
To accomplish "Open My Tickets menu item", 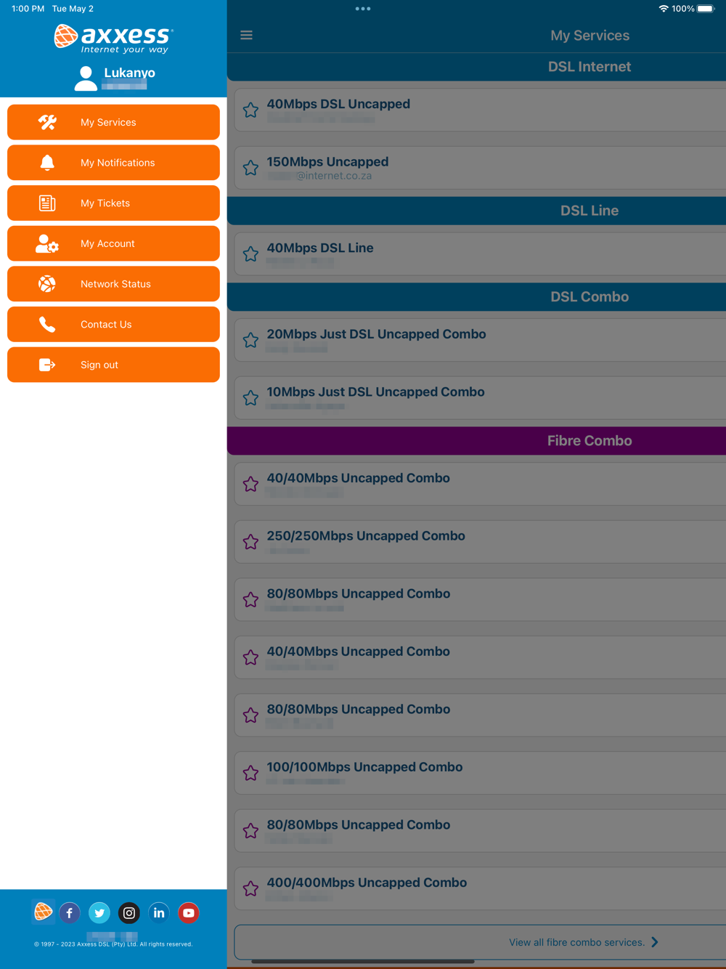I will tap(113, 203).
